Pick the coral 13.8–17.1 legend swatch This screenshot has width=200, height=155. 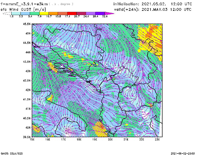(63, 13)
